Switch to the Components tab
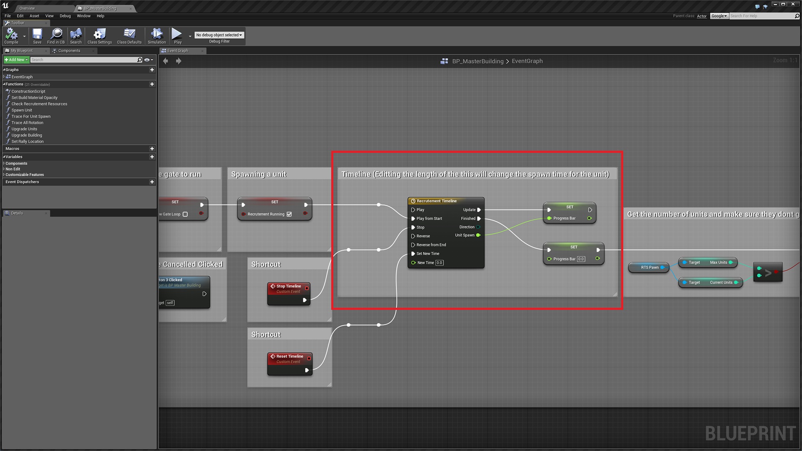 pyautogui.click(x=69, y=51)
